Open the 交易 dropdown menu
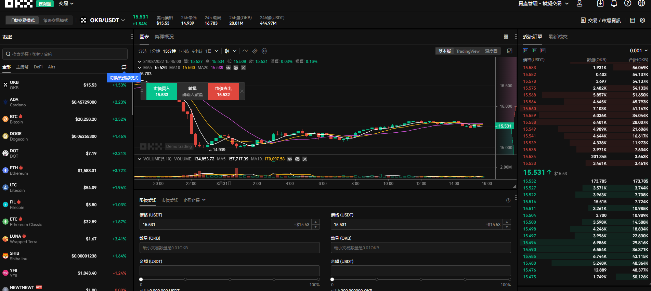 click(66, 3)
